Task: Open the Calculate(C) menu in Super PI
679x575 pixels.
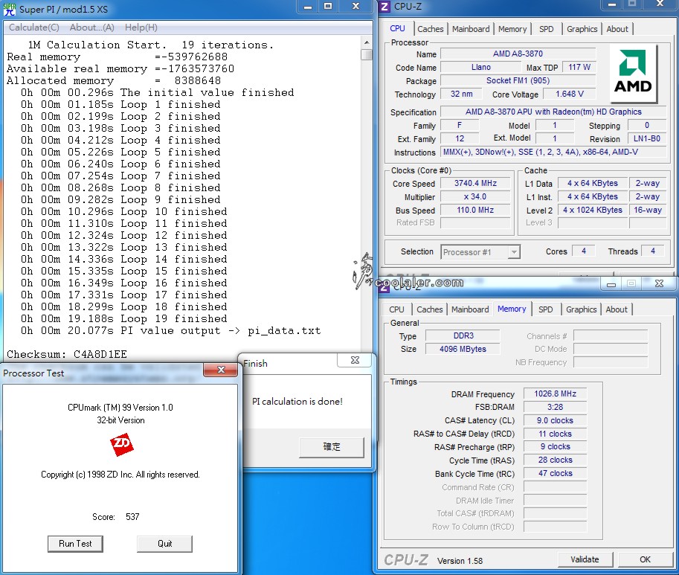Action: coord(34,28)
